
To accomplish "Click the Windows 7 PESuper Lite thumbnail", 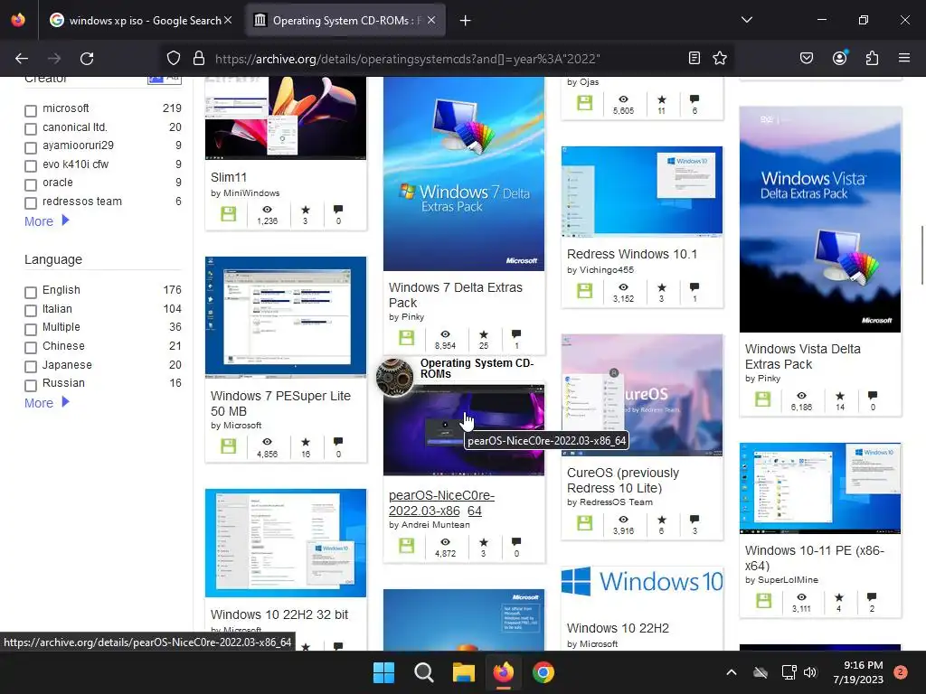I will pos(285,317).
